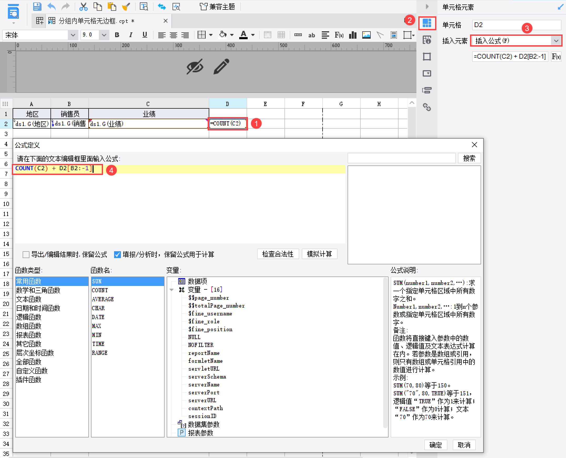
Task: Select the 分组内单元格无边框.cpt tab
Action: tap(96, 21)
